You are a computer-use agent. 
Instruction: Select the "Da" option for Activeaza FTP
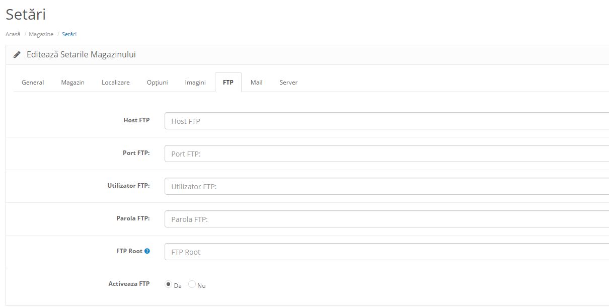[168, 284]
